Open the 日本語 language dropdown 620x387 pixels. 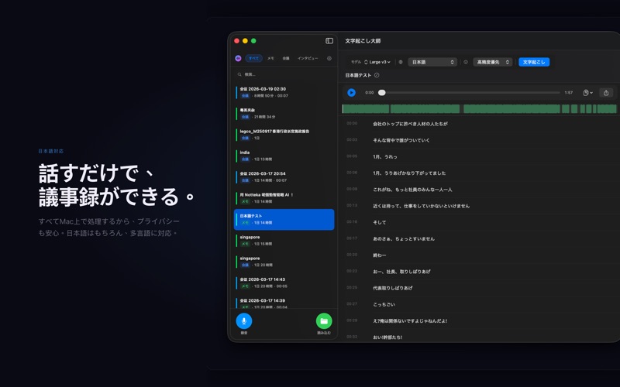(x=432, y=62)
